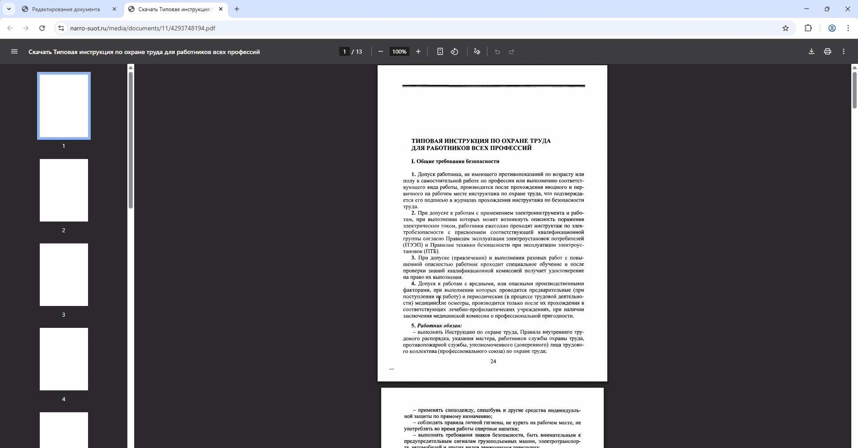
Task: Rotate the page counterclockwise
Action: (x=454, y=51)
